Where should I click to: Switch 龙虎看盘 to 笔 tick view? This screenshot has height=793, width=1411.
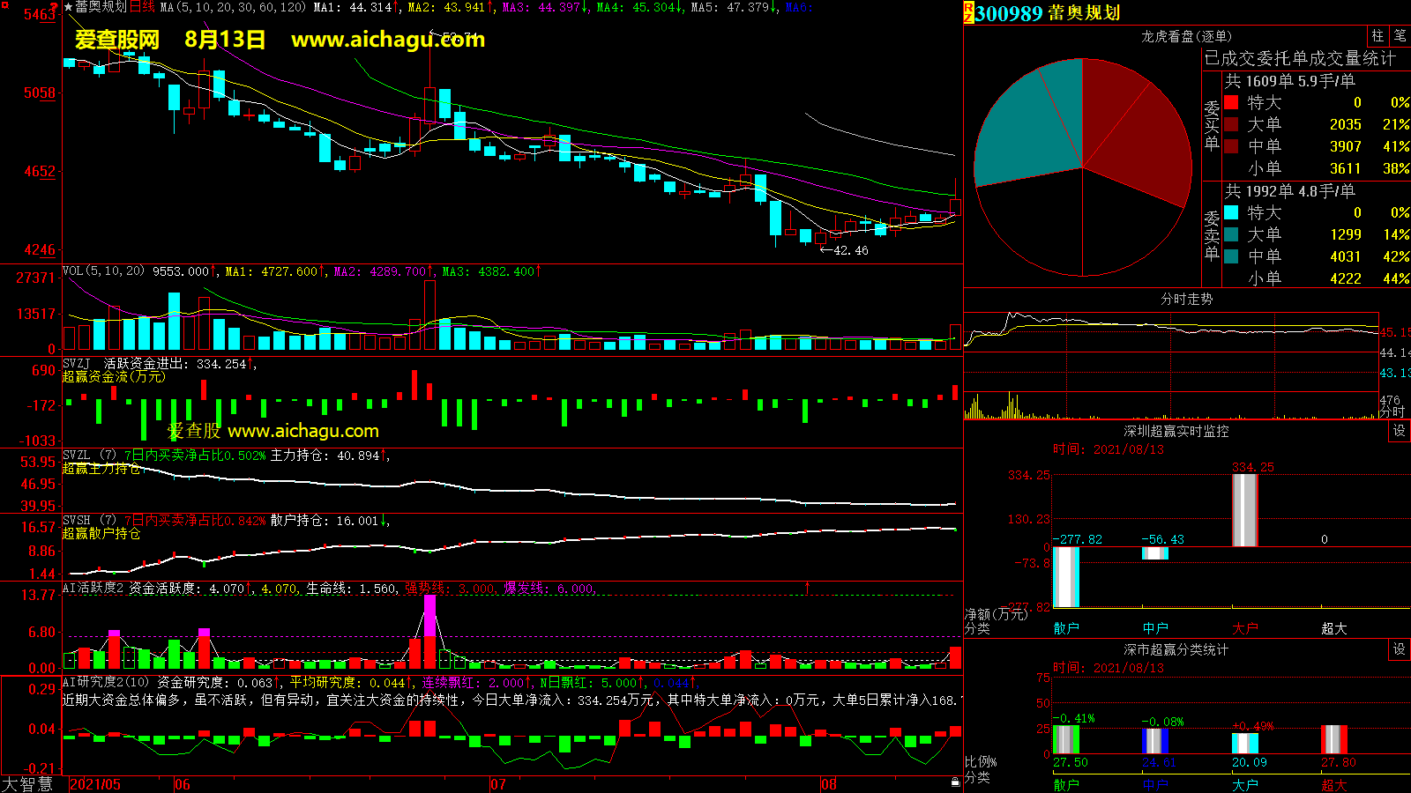pyautogui.click(x=1400, y=36)
